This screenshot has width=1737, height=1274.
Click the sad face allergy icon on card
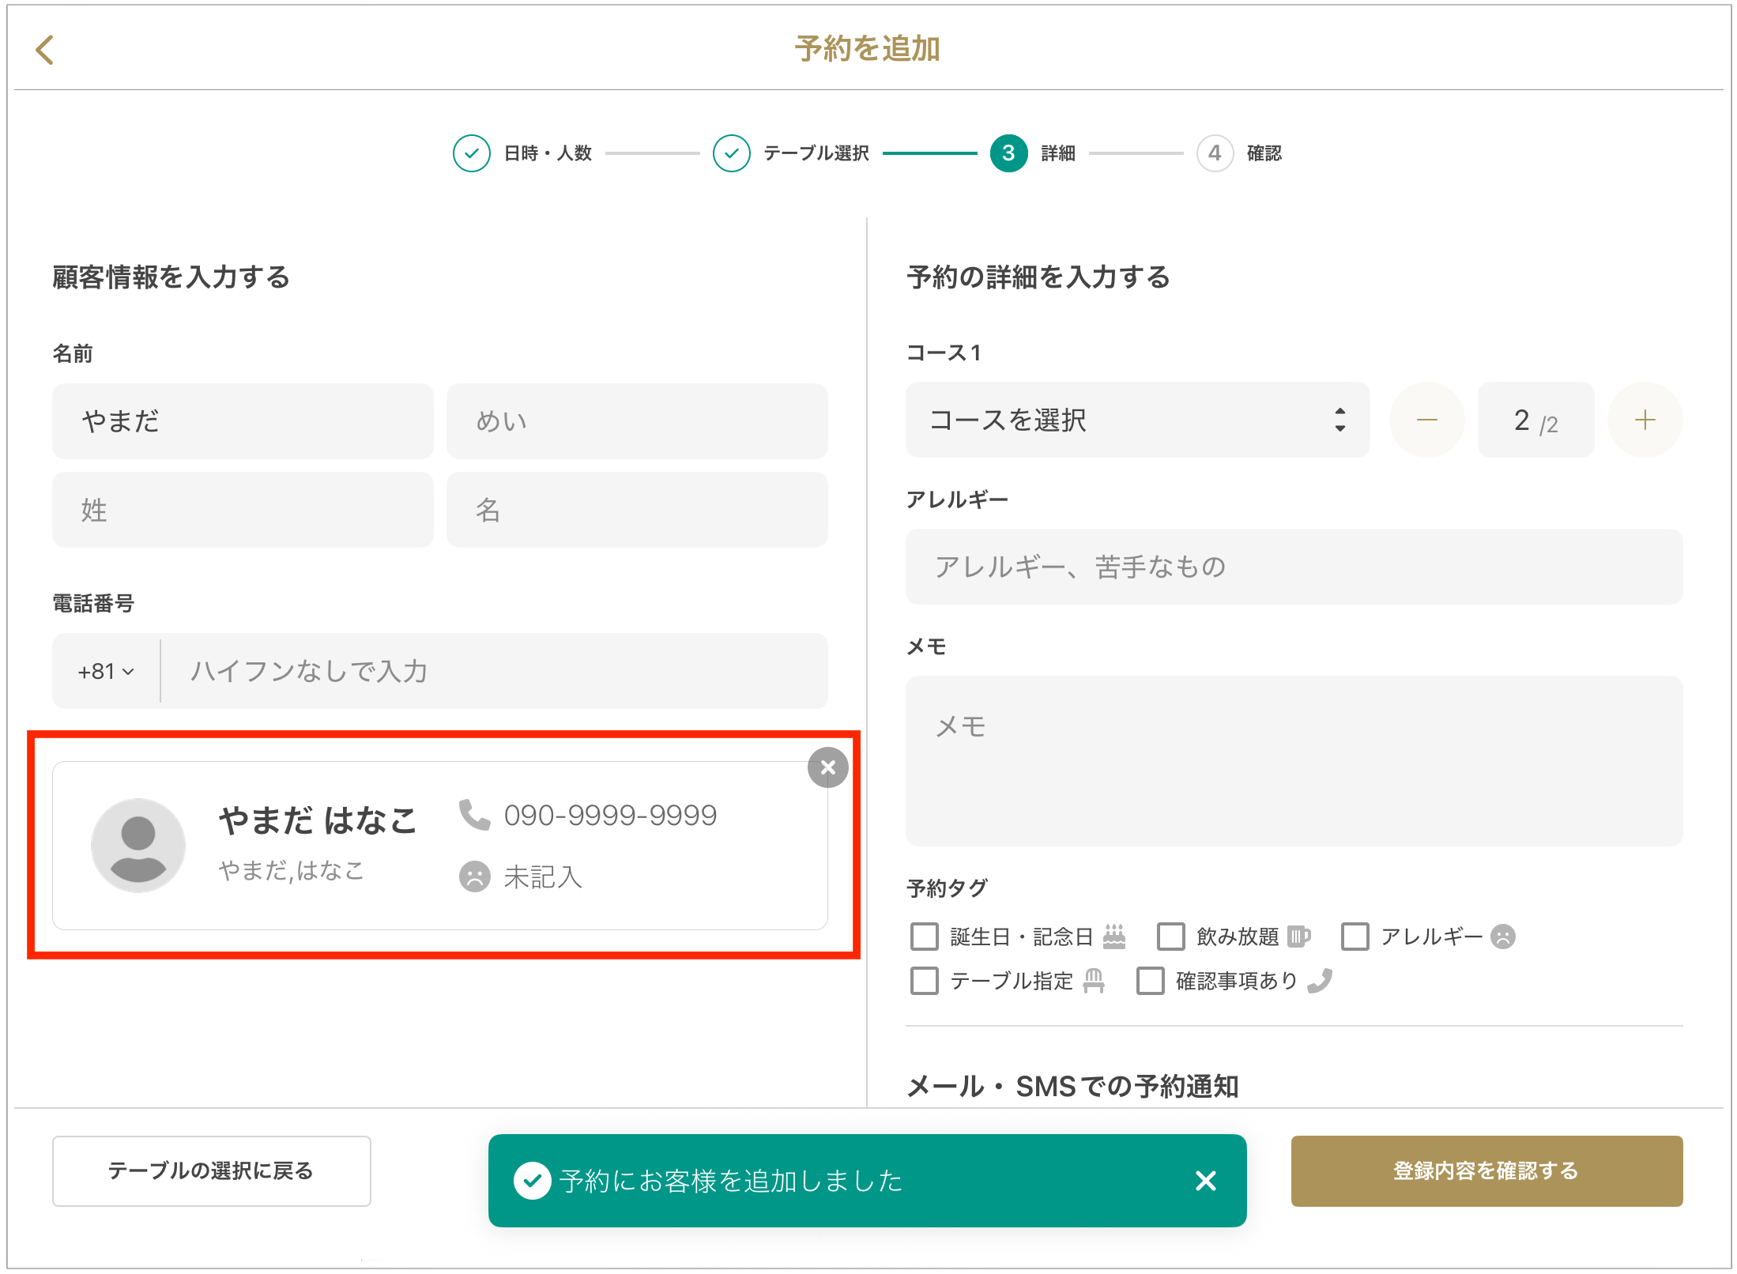point(475,876)
